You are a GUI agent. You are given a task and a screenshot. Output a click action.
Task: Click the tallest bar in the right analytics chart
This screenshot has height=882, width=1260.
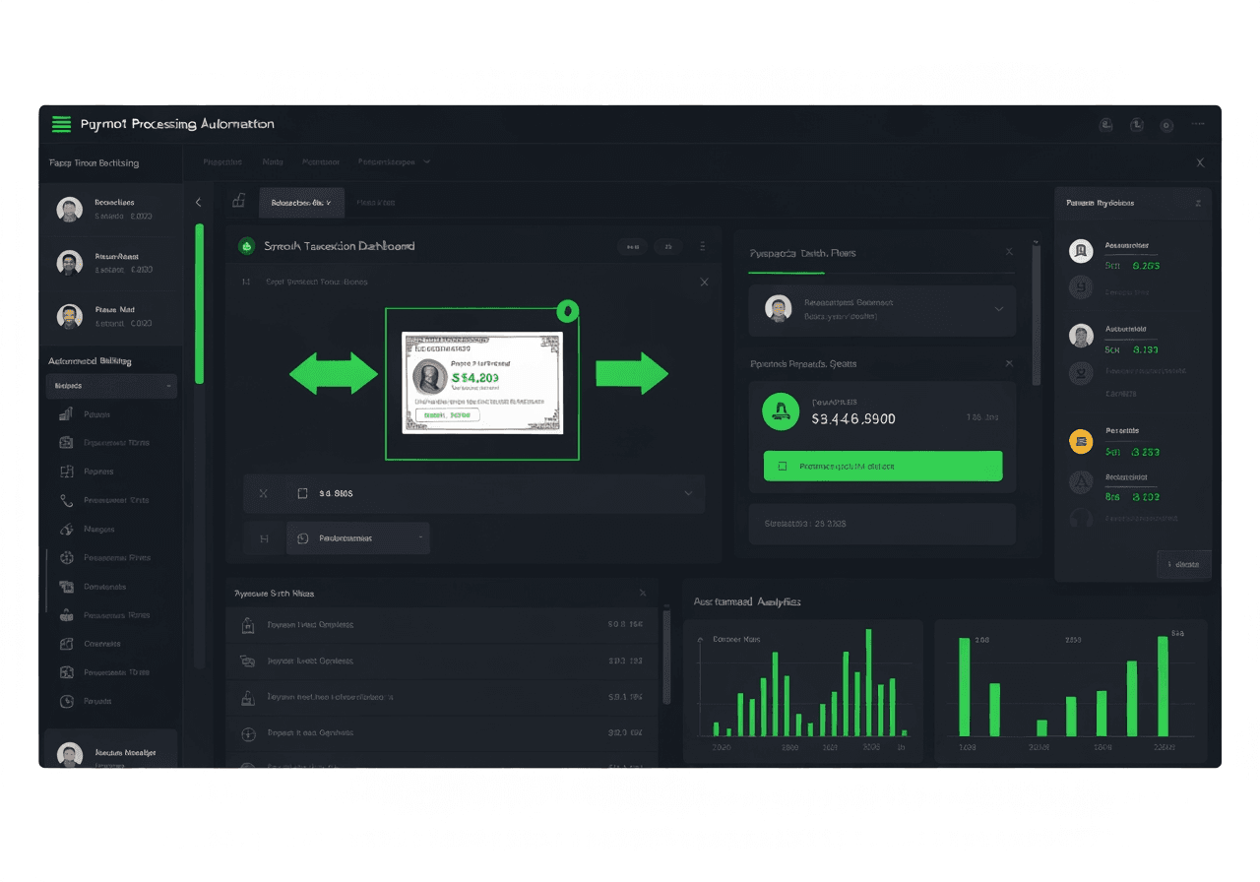pos(1163,686)
